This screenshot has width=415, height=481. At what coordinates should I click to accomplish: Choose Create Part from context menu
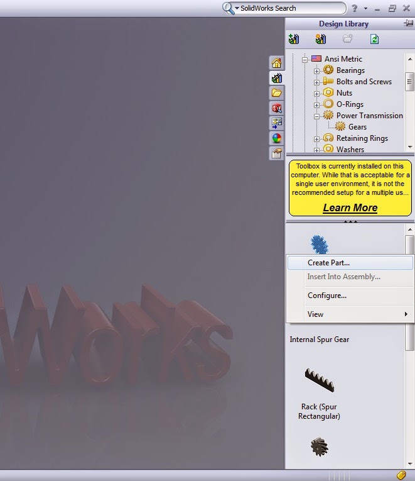[350, 263]
